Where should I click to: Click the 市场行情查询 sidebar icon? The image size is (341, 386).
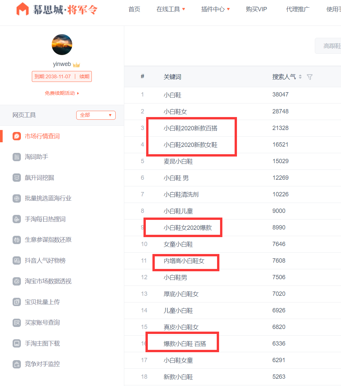click(x=17, y=136)
